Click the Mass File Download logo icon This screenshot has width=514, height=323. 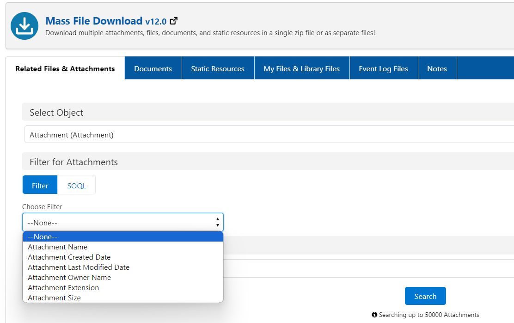[24, 26]
